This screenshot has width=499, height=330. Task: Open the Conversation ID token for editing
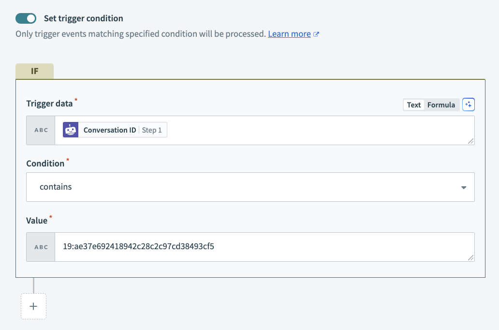click(x=109, y=130)
